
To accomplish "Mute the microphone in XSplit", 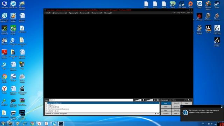I will pos(143,100).
